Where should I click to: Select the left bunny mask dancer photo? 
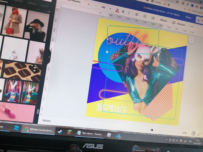(x=13, y=91)
